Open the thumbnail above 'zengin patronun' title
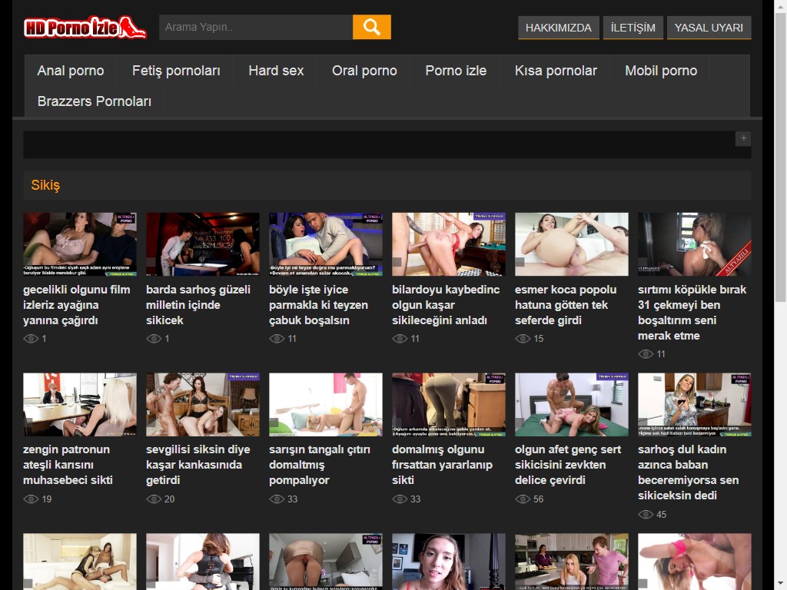787x590 pixels. (x=80, y=405)
